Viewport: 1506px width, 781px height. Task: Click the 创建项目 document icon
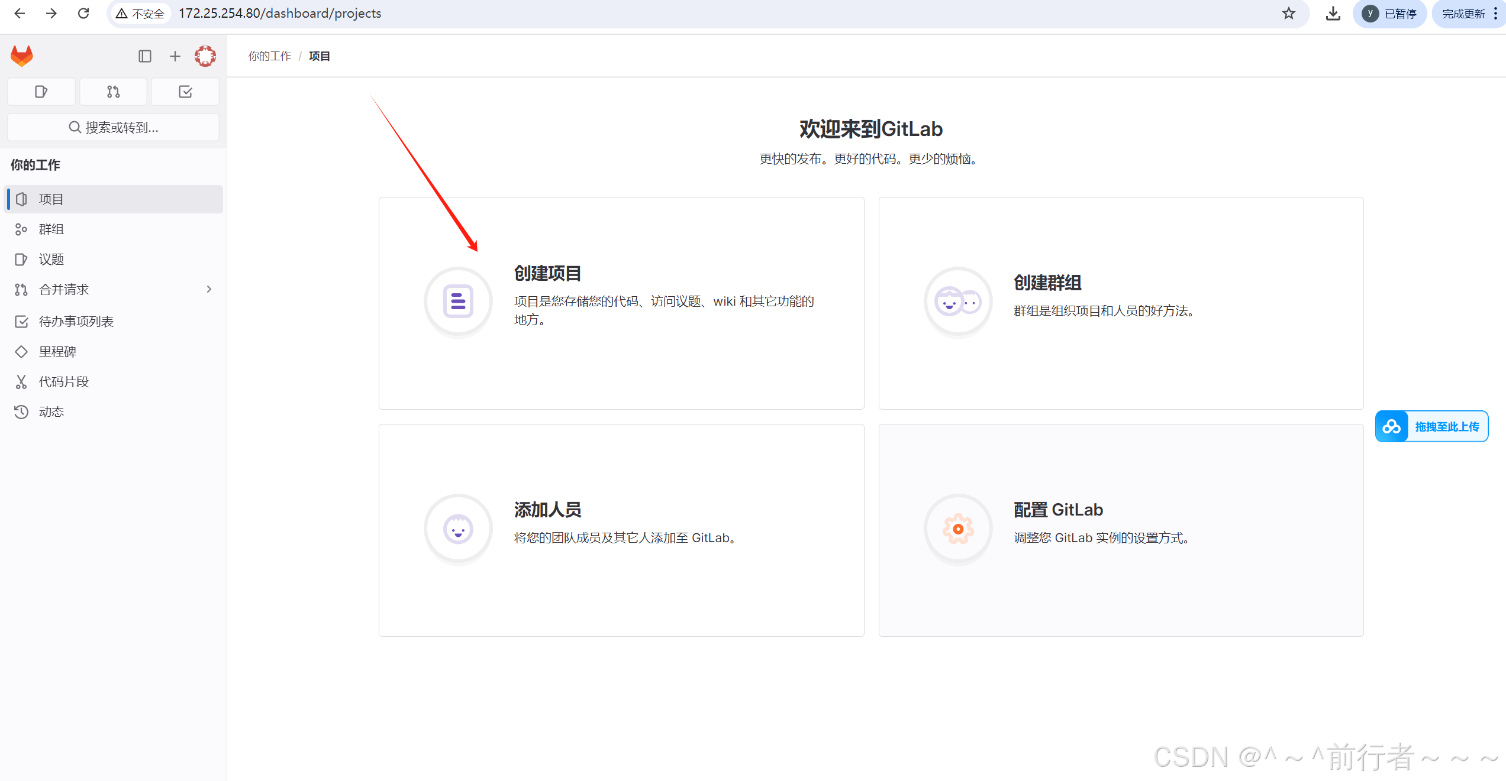tap(458, 302)
